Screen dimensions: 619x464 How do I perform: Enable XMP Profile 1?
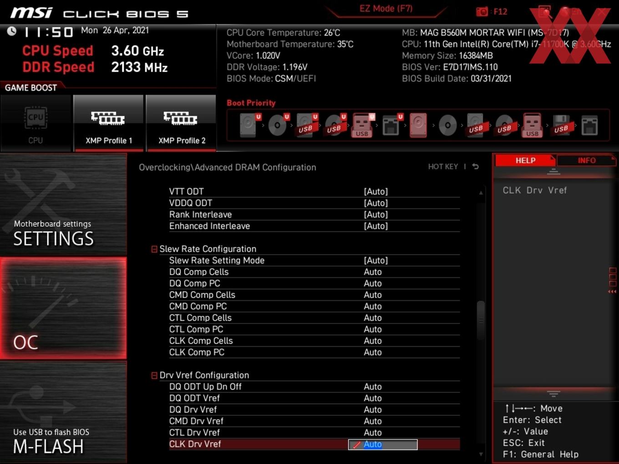[x=108, y=123]
